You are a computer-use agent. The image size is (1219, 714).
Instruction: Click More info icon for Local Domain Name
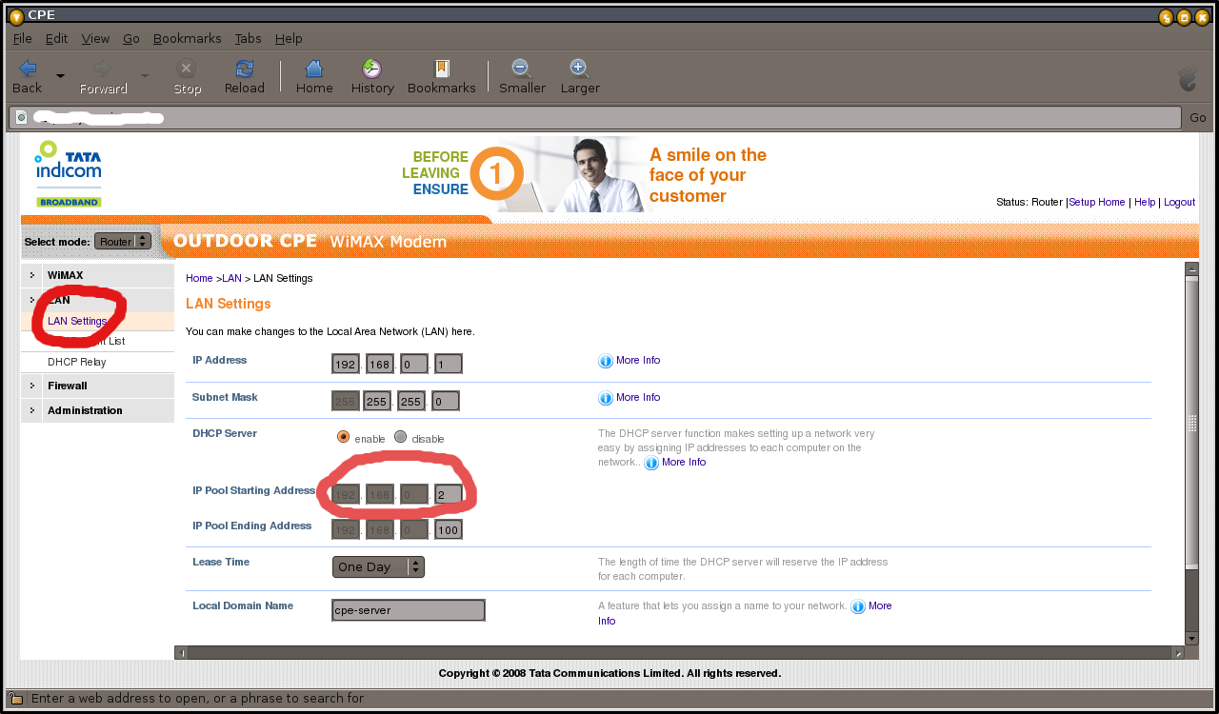click(858, 606)
